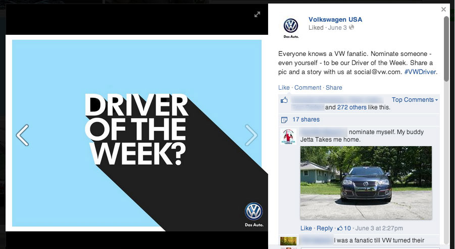Screen dimensions: 455x249
Task: Open first commenter's avatar picture
Action: pos(288,137)
